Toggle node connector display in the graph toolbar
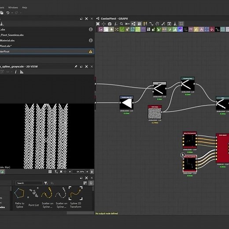 tap(133, 24)
